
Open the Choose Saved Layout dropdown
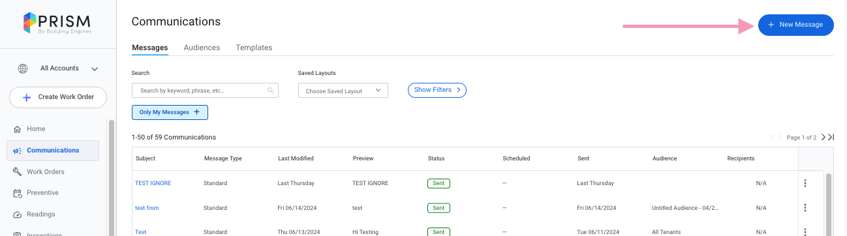tap(343, 91)
